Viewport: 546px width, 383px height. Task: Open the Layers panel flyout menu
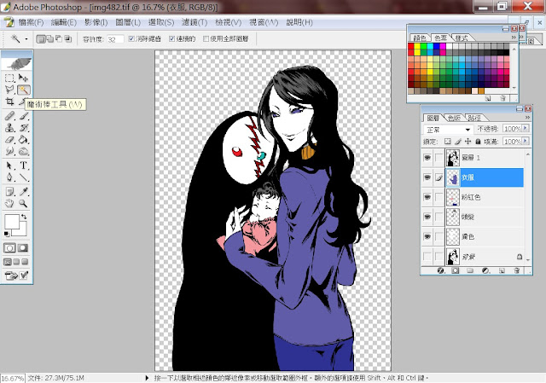click(x=527, y=118)
